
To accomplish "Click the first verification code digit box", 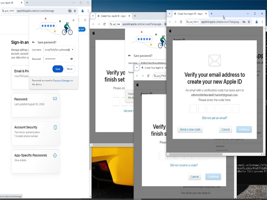I will 194,109.
